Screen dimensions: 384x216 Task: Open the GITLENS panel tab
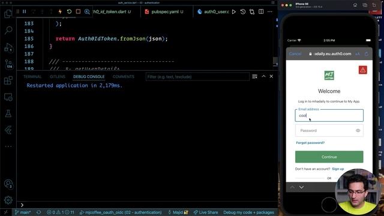58,77
